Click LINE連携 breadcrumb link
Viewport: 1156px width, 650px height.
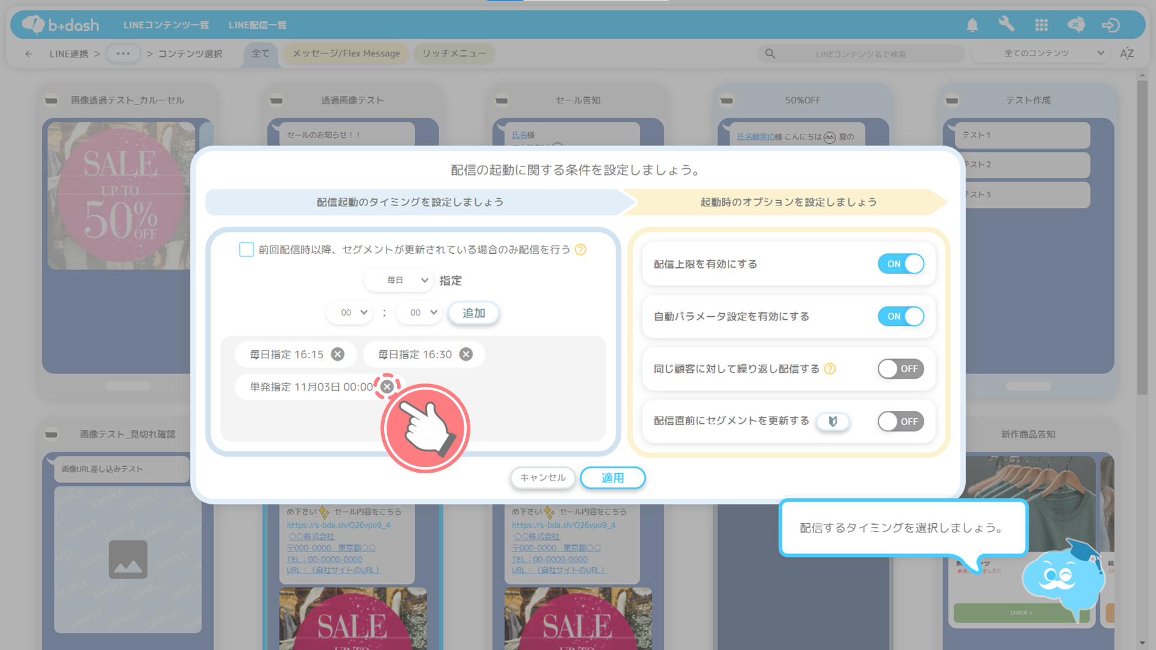point(69,54)
